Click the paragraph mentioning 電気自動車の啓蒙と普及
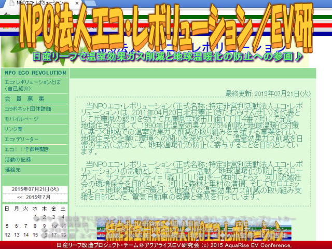This screenshot has height=249, width=332. pyautogui.click(x=192, y=181)
